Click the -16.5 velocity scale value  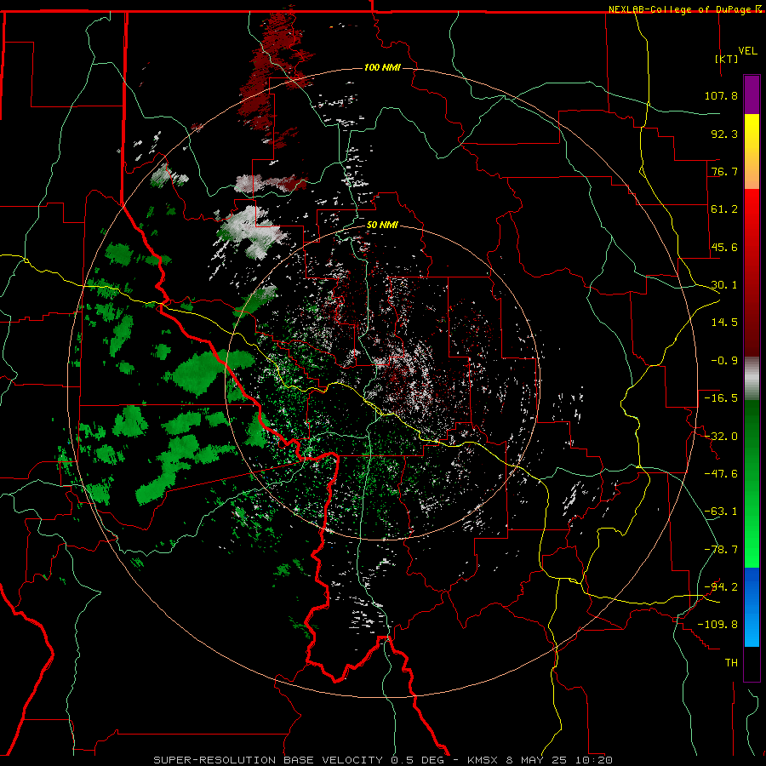click(x=721, y=398)
